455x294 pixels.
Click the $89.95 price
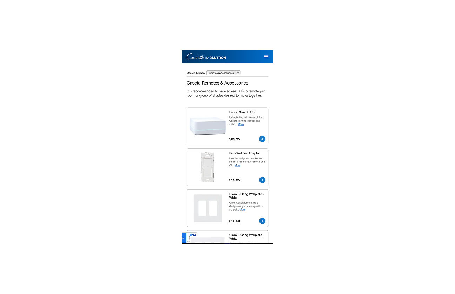235,139
